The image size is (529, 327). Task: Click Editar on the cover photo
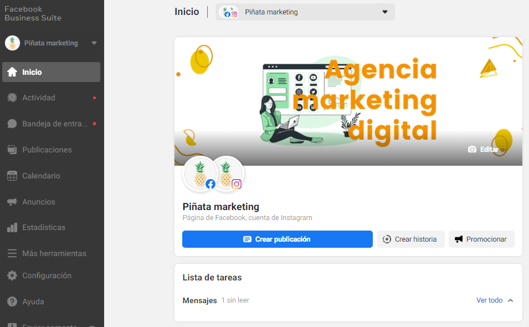coord(483,149)
